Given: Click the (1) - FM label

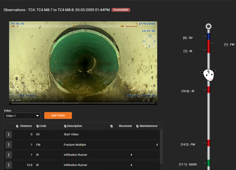Looking at the screenshot, I should click(229, 44).
